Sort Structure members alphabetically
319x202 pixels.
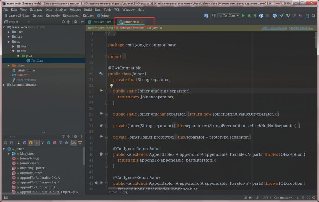[x=11, y=143]
